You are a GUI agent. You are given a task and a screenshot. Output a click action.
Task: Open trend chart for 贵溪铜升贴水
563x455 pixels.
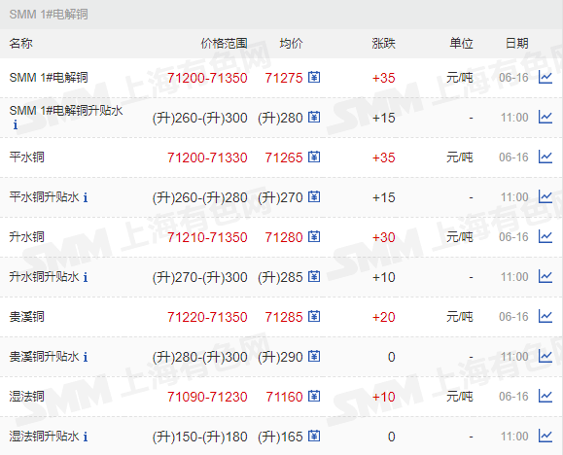545,356
